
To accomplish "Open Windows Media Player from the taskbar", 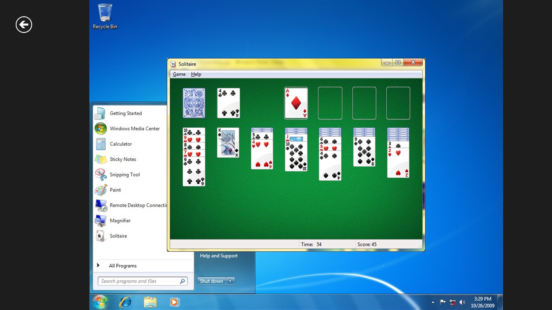I will pyautogui.click(x=174, y=302).
